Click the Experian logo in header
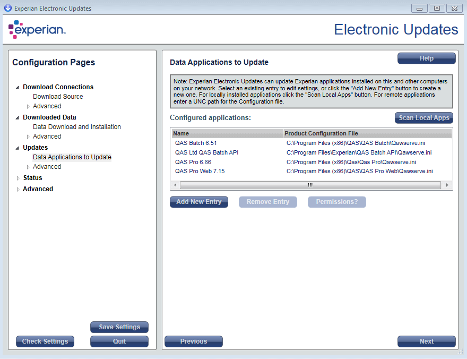 37,30
